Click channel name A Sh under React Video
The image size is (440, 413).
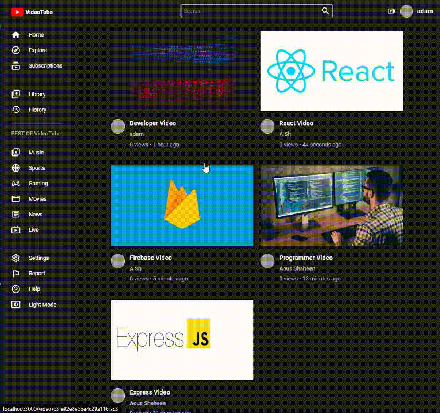point(285,134)
